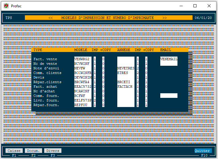Screen dimensions: 218x159
Task: Close the Profac window
Action: point(209,6)
